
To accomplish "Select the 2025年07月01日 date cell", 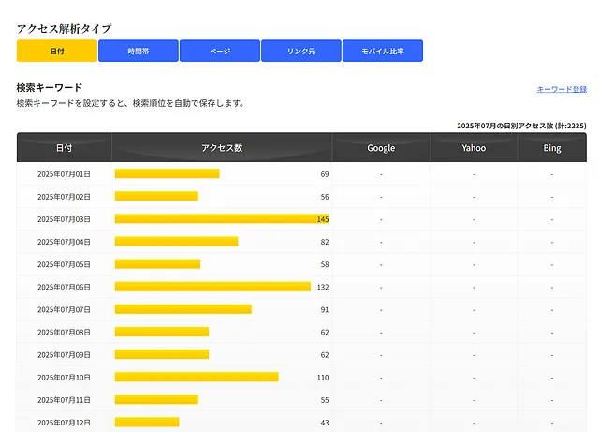I will tap(64, 174).
